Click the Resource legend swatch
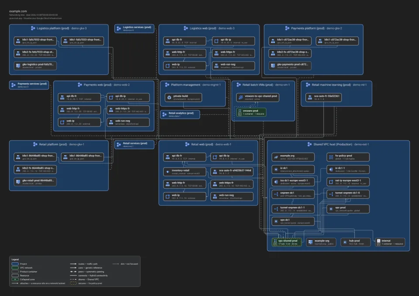This screenshot has width=419, height=296. tap(15, 276)
